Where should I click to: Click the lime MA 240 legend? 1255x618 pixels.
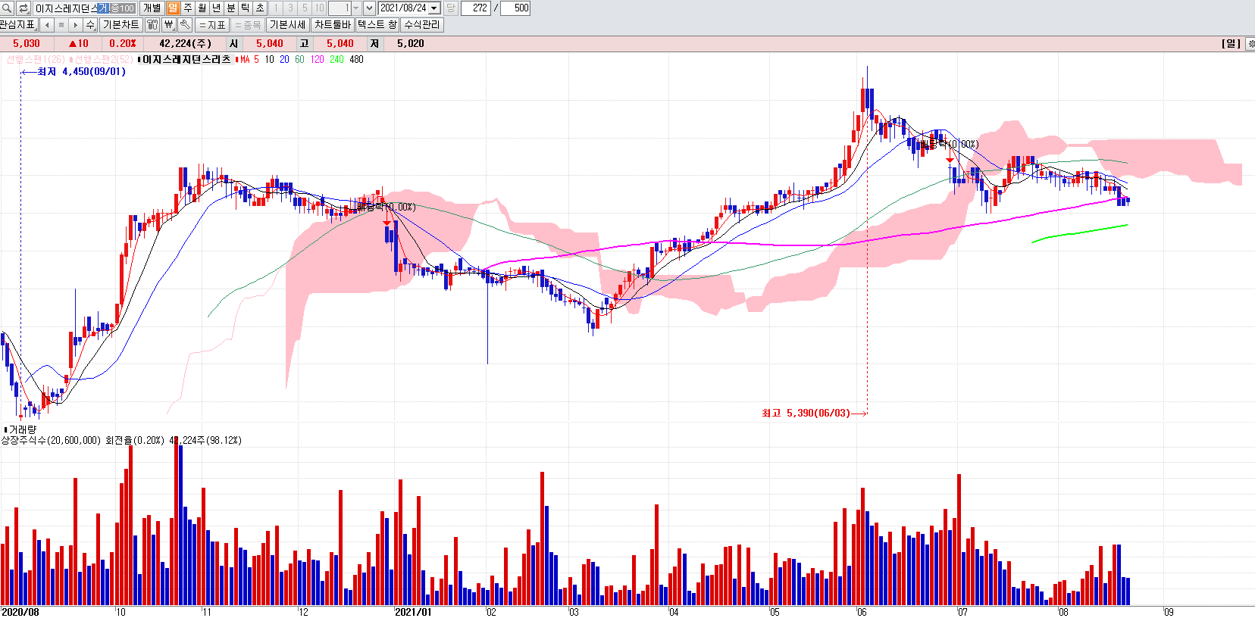[336, 59]
